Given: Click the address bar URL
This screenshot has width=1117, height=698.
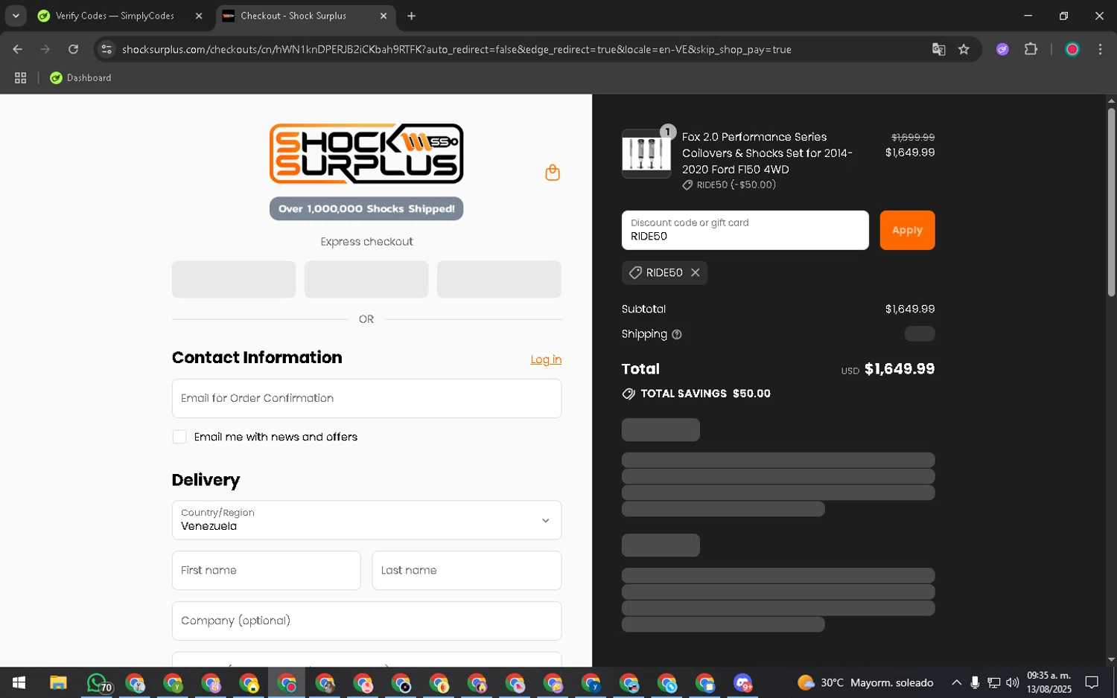Looking at the screenshot, I should click(456, 49).
